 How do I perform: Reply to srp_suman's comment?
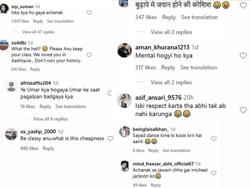point(38,21)
